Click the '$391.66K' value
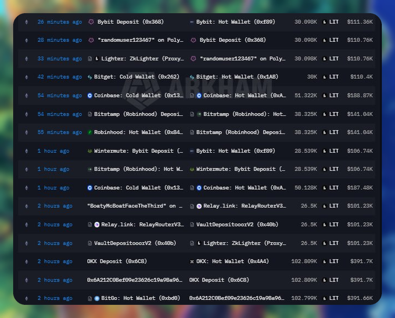 (360, 298)
